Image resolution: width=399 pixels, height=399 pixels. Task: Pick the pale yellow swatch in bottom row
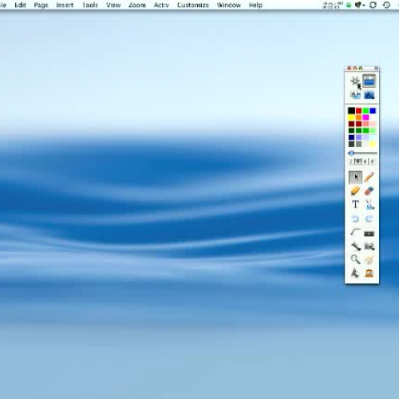coord(373,144)
